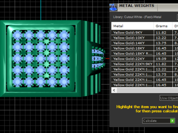
Task: Select the Yellow Gold:18KY R... row
Action: [145, 54]
